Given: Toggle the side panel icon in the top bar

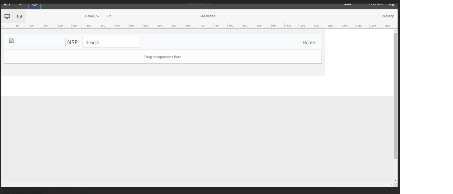Looking at the screenshot, I should [7, 4].
